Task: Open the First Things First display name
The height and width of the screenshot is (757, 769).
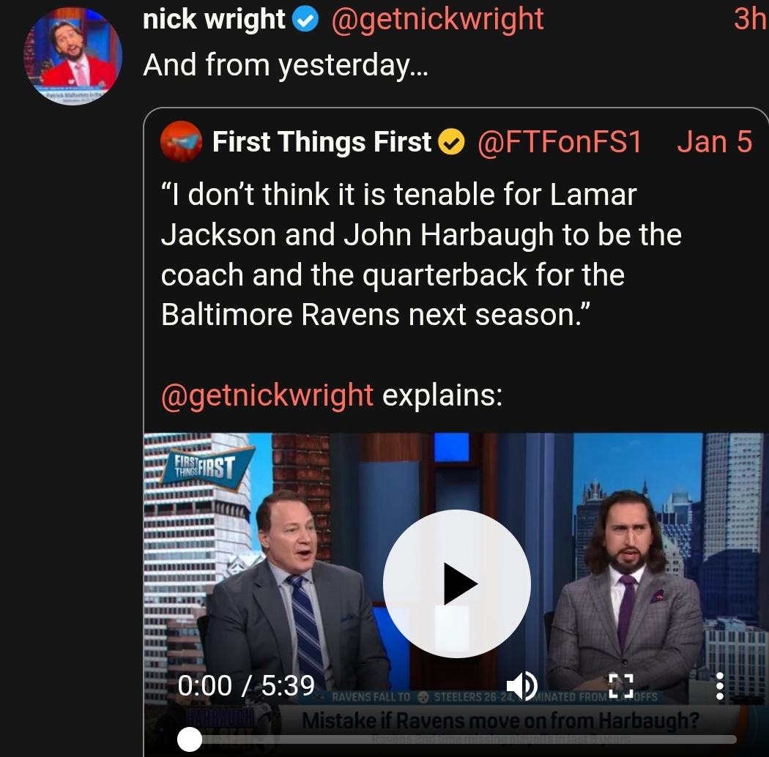Action: (322, 142)
